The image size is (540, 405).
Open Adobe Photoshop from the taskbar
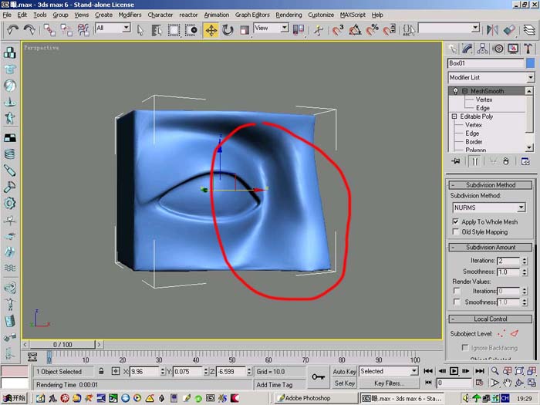coord(316,398)
